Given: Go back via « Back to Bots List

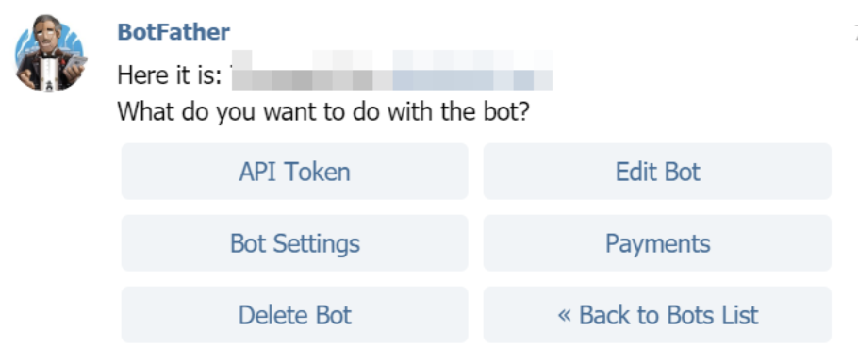Looking at the screenshot, I should coord(657,315).
